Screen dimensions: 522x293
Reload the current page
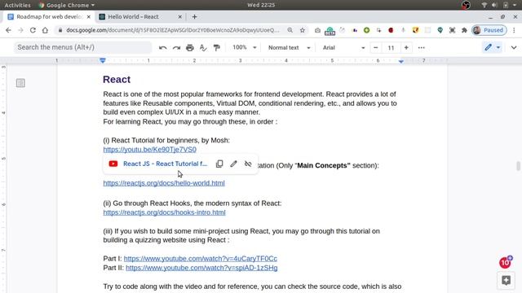(x=33, y=30)
